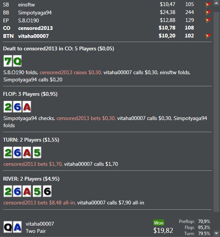Select the censored2013 player row
This screenshot has height=237, width=220.
pos(107,28)
